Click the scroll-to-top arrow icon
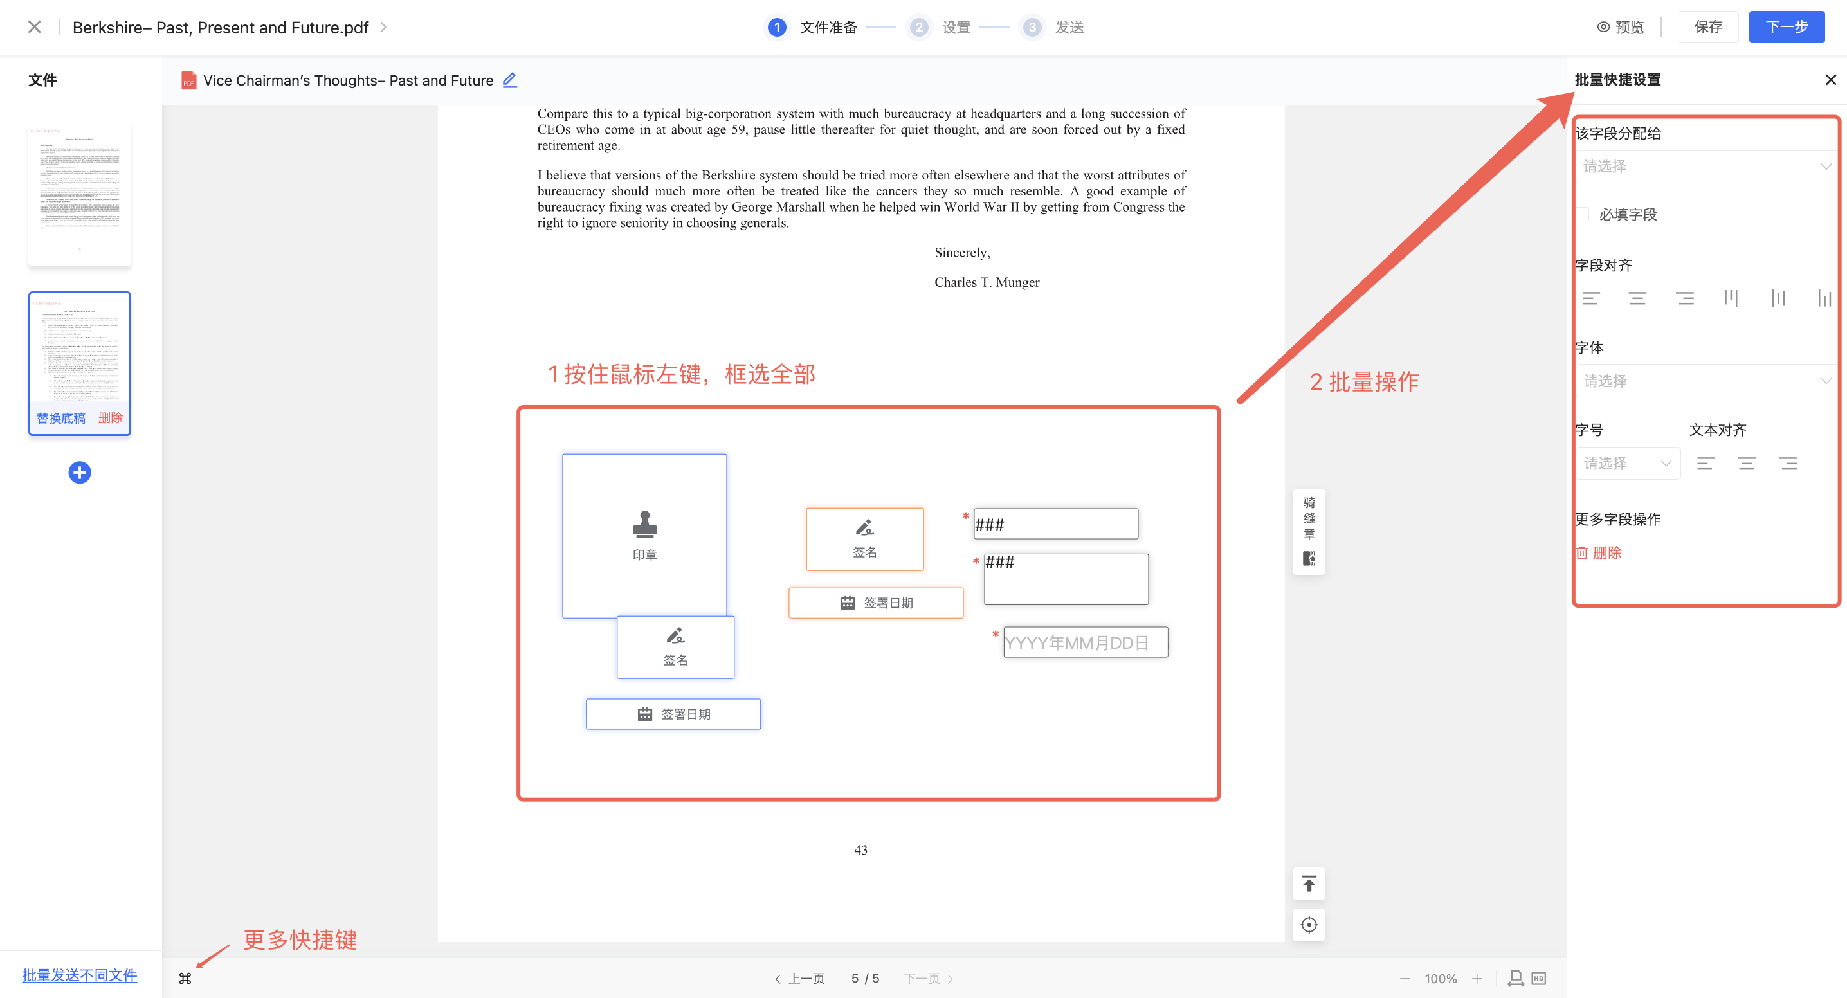 click(1309, 884)
